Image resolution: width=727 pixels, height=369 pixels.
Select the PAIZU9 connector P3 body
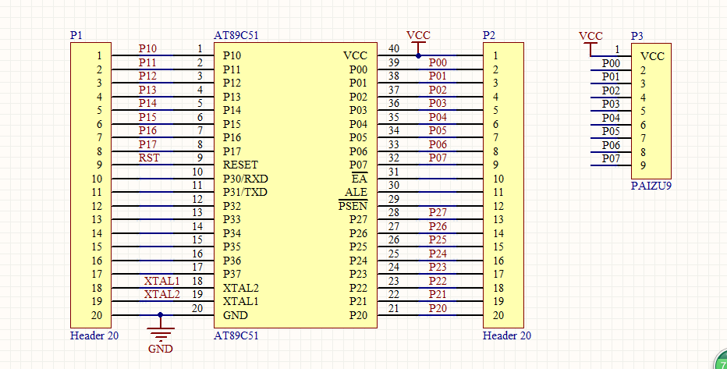pyautogui.click(x=651, y=112)
